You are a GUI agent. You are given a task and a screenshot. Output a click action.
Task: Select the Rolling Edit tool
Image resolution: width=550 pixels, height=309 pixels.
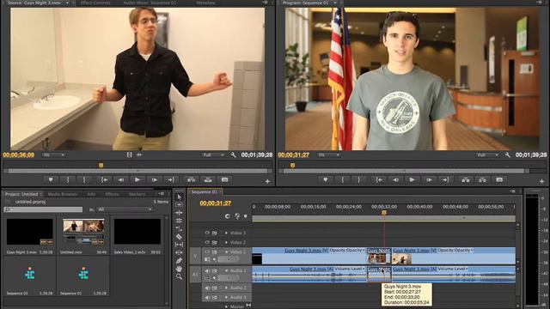[x=179, y=221]
